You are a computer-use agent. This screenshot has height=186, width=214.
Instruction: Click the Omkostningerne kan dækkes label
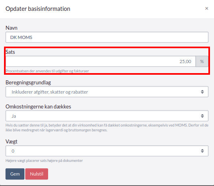pos(38,106)
